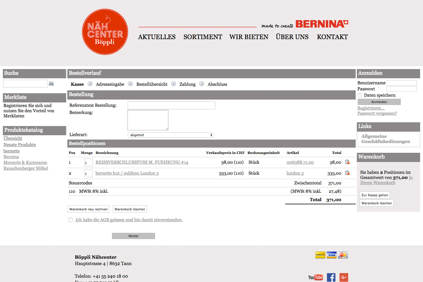The image size is (423, 282).
Task: Open the Lieferart dropdown showing abgeholt
Action: pos(171,135)
